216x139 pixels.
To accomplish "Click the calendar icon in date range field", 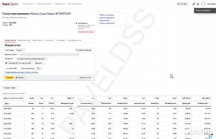I will point(6,63).
